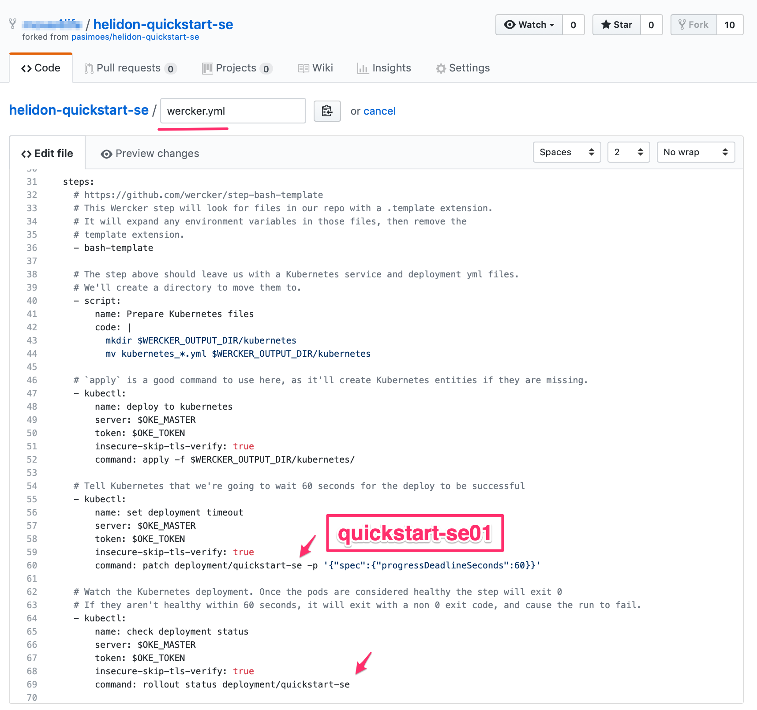
Task: Click line 58 token: $OKE_TOKEN
Action: [x=140, y=539]
